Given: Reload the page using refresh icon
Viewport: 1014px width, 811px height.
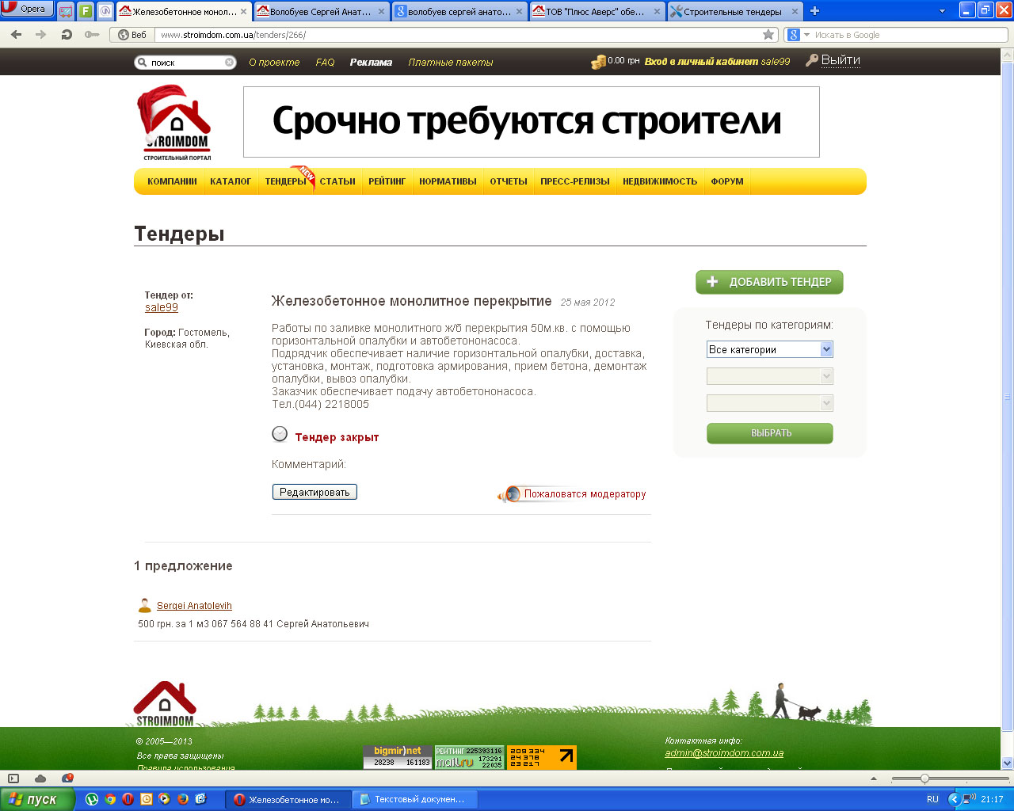Looking at the screenshot, I should coord(67,35).
